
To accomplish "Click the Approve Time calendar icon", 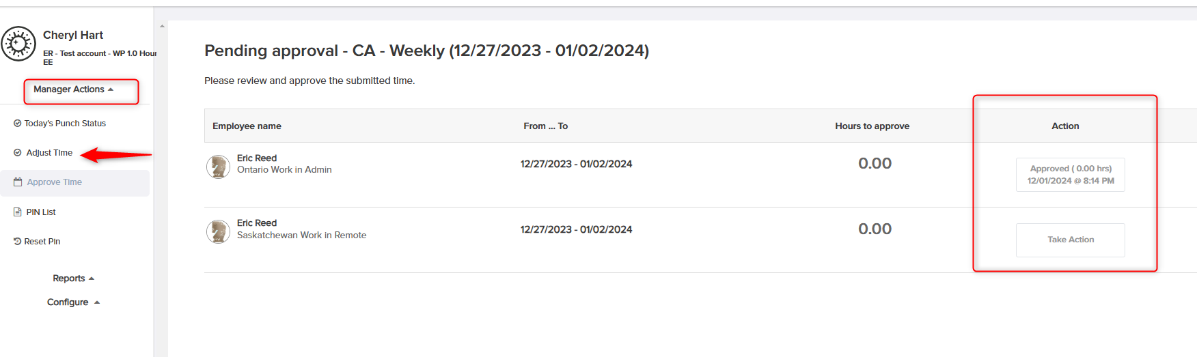I will (x=18, y=182).
